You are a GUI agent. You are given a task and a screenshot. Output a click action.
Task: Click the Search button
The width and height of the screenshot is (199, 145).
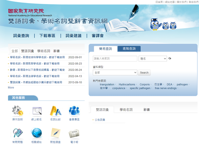(144, 72)
